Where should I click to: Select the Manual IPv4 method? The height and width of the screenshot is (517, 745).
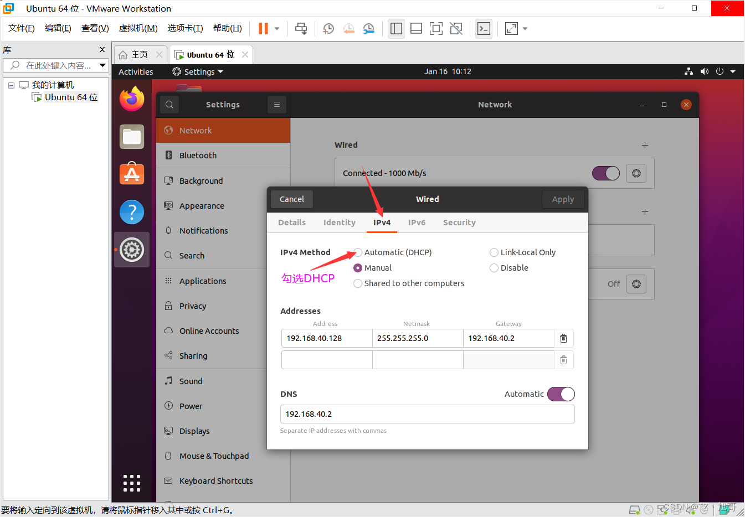click(373, 268)
